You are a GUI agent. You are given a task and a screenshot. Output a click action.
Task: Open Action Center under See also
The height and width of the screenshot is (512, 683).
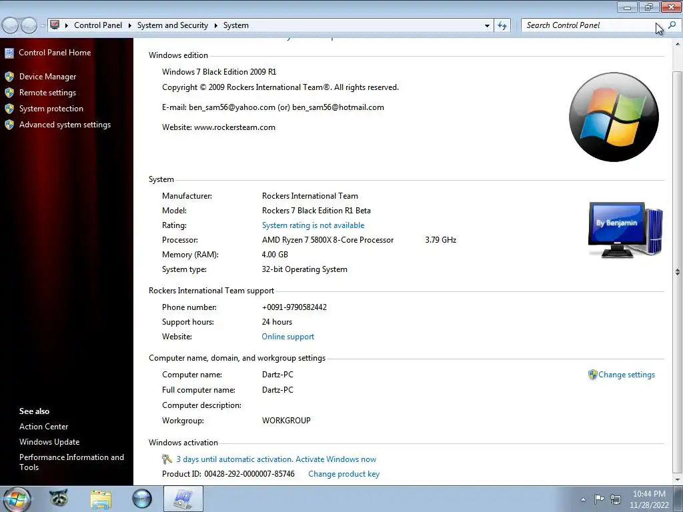click(x=43, y=427)
